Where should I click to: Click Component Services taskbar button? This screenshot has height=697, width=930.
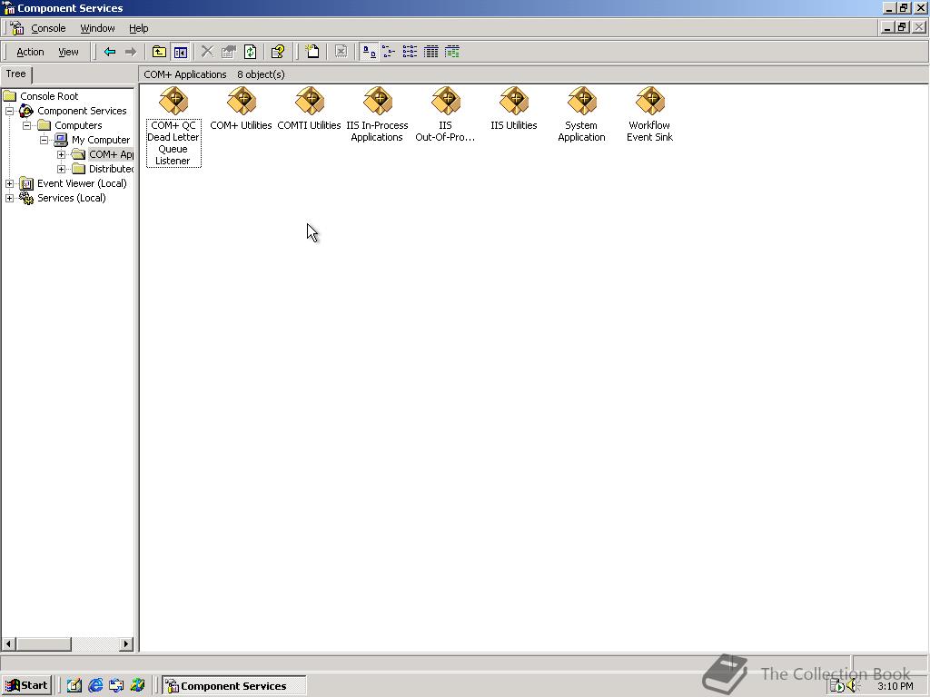234,686
